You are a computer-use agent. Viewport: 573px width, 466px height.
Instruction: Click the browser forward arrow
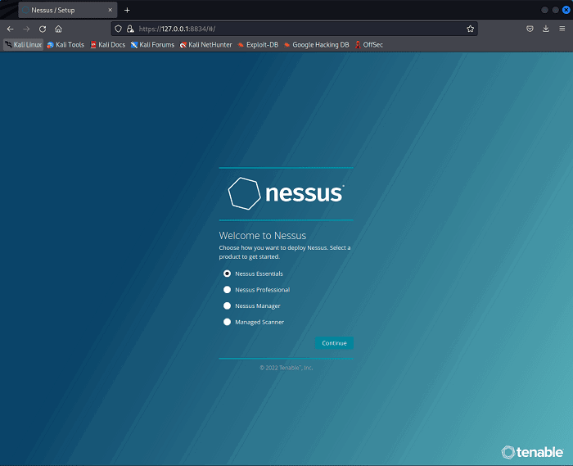pyautogui.click(x=26, y=29)
